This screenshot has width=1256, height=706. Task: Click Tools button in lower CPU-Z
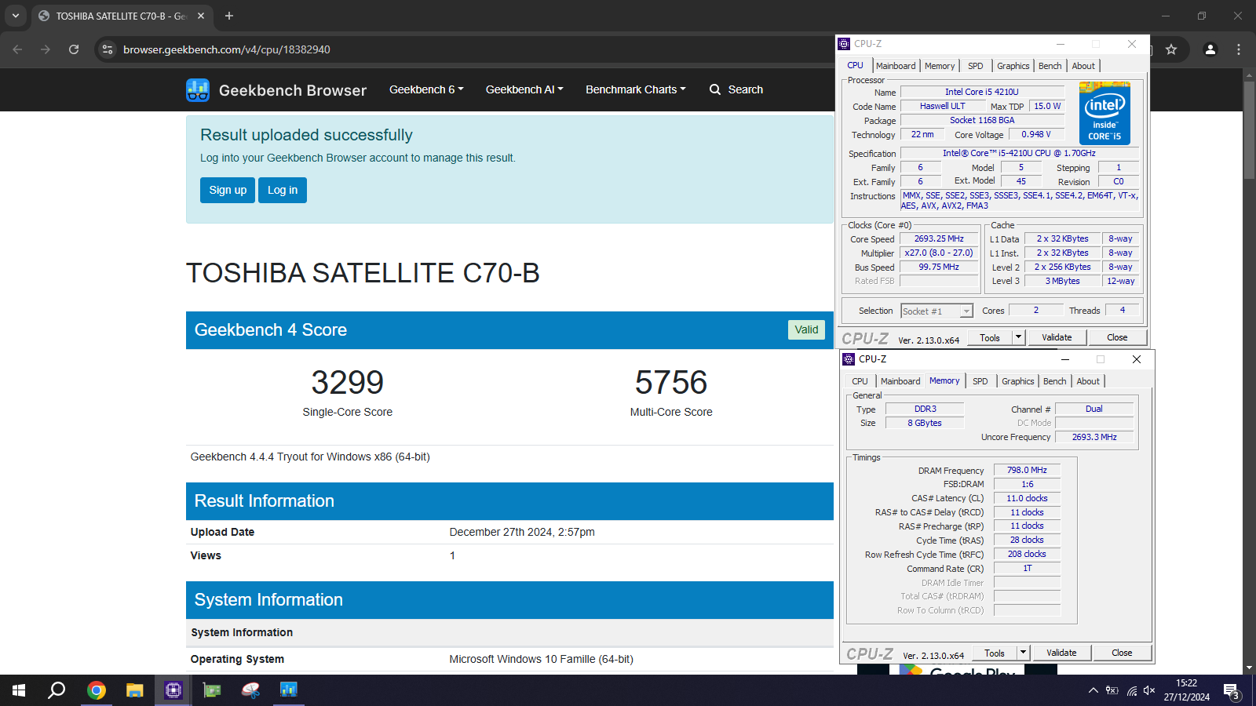995,653
